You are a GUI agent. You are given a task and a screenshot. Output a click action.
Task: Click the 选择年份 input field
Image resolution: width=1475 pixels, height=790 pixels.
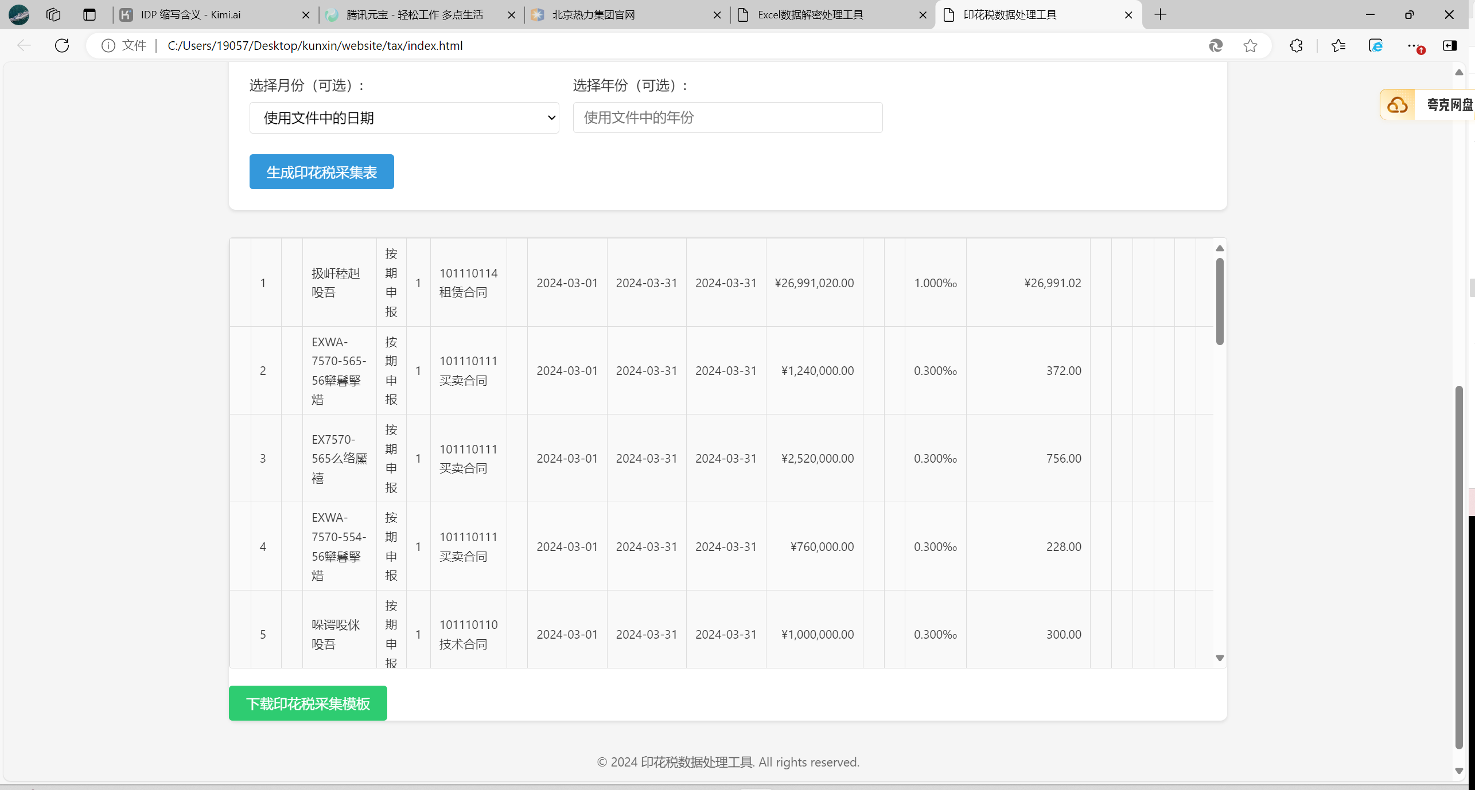(x=727, y=118)
